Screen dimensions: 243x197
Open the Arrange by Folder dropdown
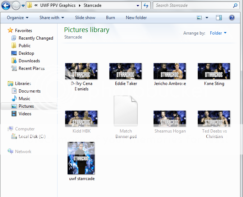point(218,33)
